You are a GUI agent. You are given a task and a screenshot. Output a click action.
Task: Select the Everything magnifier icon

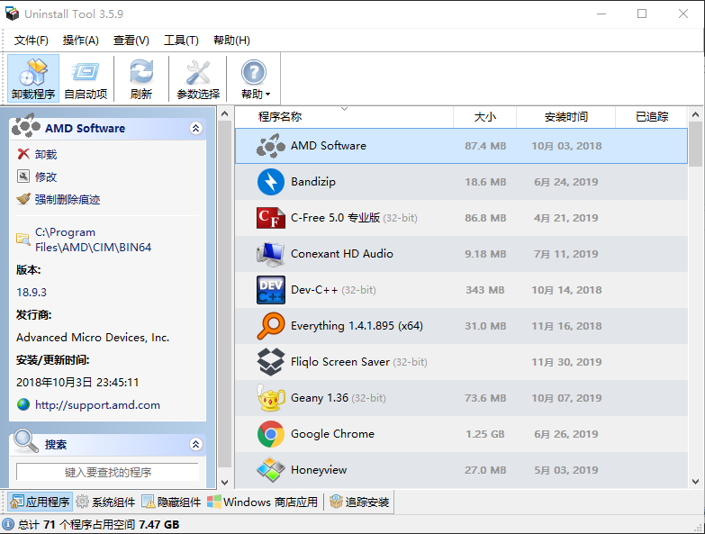pyautogui.click(x=271, y=326)
